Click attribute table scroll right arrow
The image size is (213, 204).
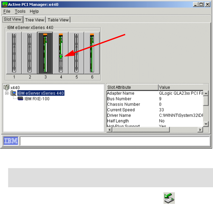pyautogui.click(x=200, y=130)
